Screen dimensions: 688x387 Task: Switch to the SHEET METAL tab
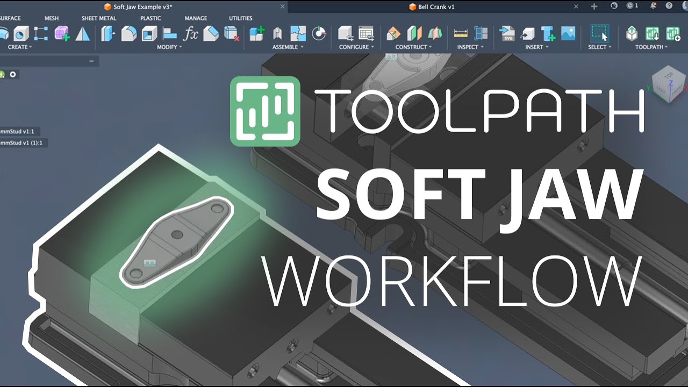point(99,18)
